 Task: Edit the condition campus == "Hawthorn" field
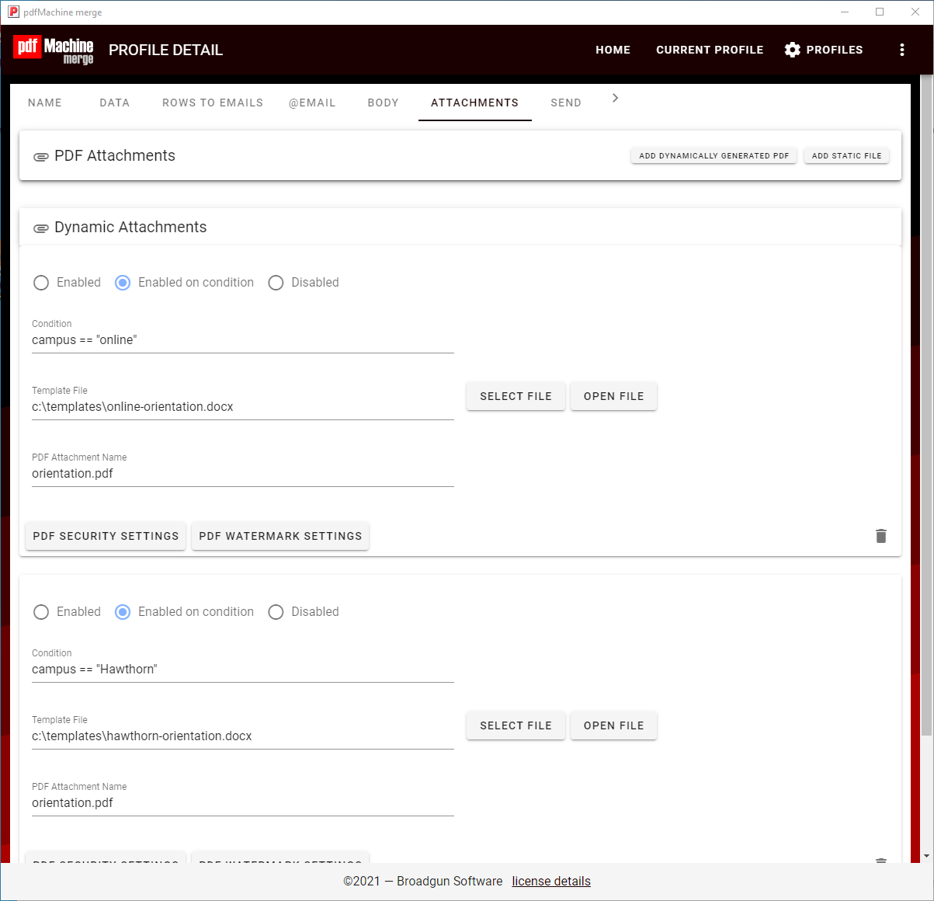coord(243,670)
